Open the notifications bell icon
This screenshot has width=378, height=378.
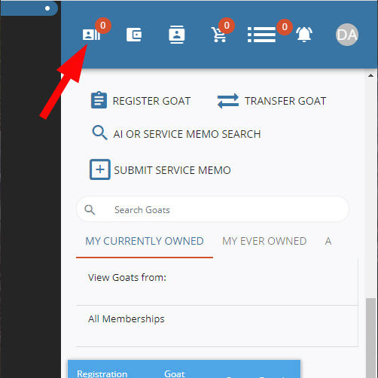pyautogui.click(x=304, y=34)
